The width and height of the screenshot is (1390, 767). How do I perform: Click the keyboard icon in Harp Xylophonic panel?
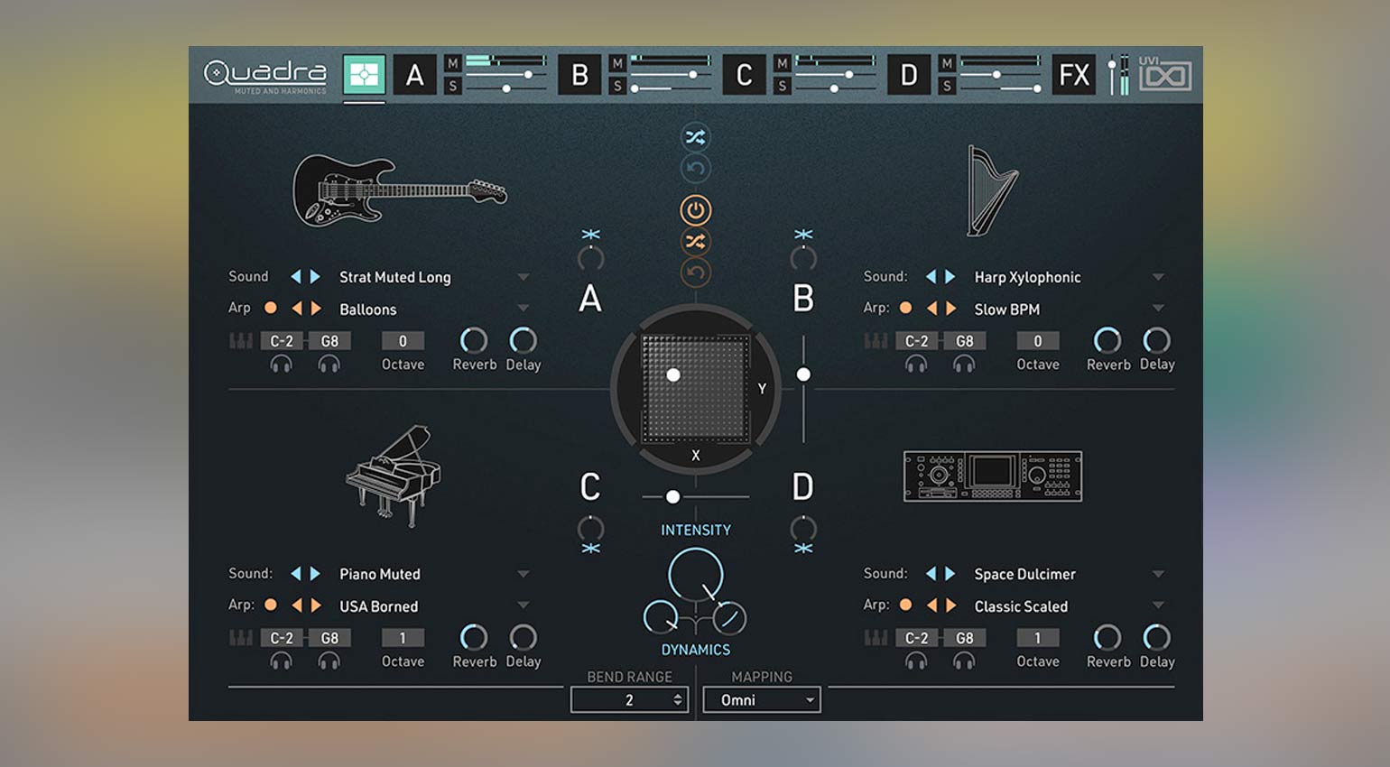(876, 341)
